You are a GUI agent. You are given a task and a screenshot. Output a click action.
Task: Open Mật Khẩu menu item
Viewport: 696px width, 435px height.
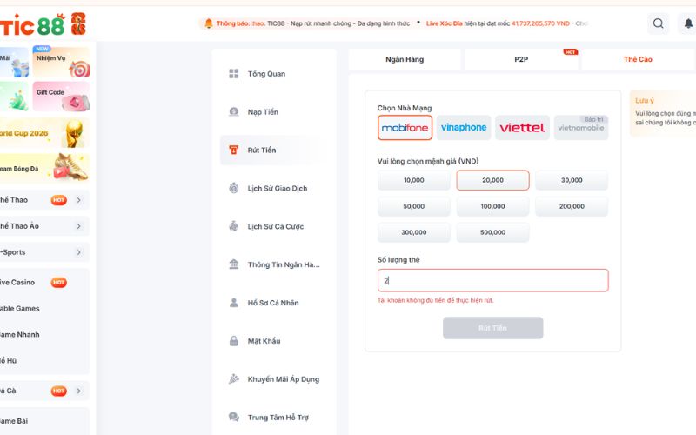[274, 341]
